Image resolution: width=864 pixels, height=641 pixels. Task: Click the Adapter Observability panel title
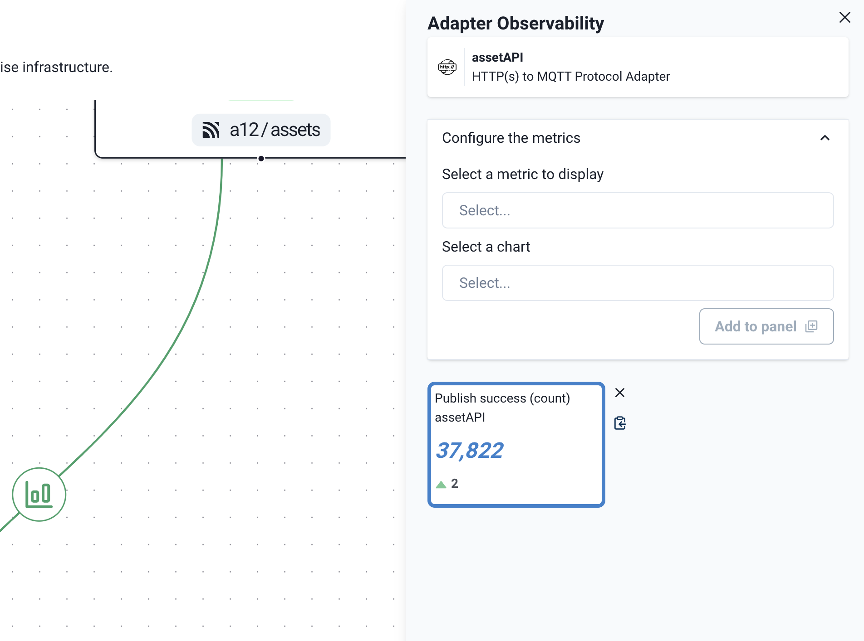[515, 23]
